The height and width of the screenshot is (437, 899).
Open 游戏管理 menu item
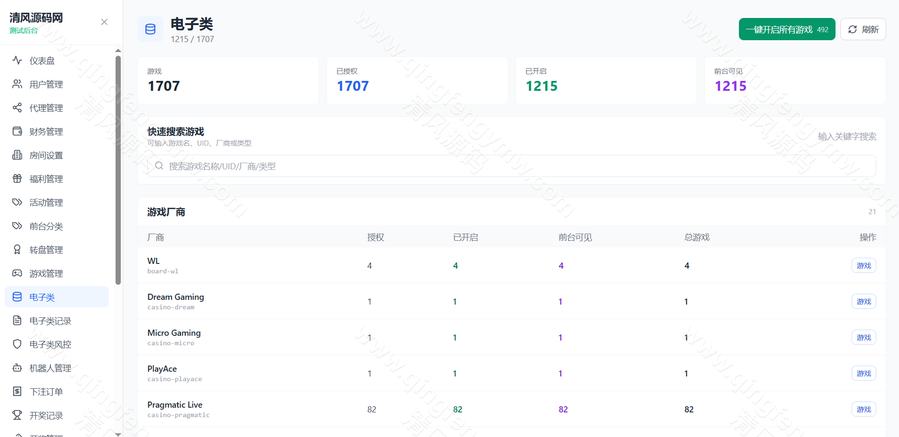tap(57, 273)
